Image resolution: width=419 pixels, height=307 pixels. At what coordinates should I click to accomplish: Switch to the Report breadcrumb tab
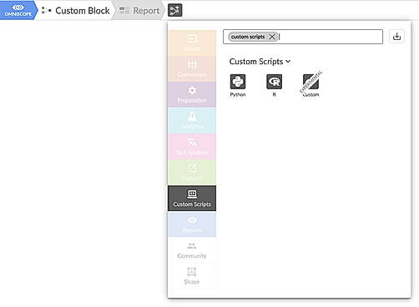pos(139,11)
